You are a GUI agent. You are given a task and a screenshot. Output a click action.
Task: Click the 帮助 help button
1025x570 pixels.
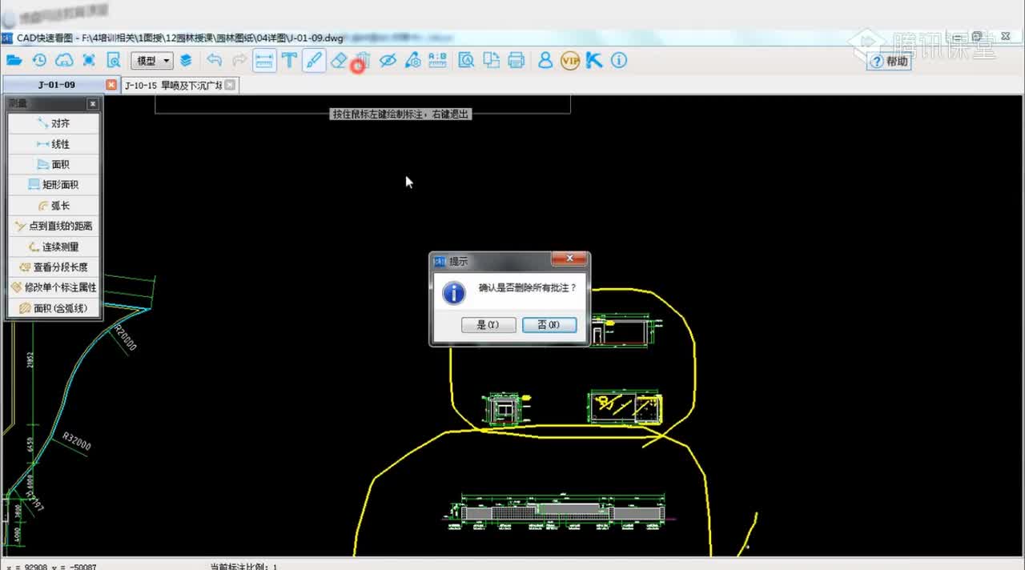point(890,61)
